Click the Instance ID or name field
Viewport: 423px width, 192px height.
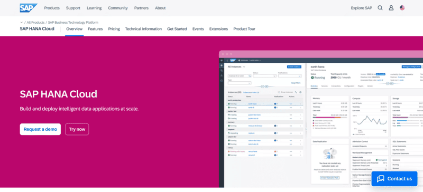click(240, 76)
